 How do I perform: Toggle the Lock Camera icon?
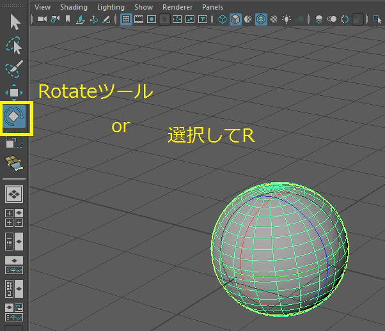click(55, 19)
